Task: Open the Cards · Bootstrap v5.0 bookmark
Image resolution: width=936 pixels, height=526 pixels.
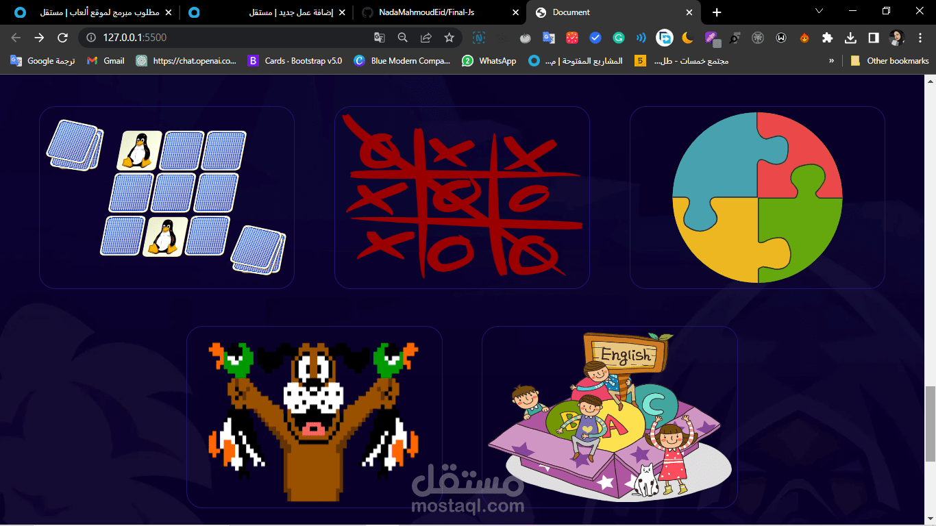Action: pos(295,61)
